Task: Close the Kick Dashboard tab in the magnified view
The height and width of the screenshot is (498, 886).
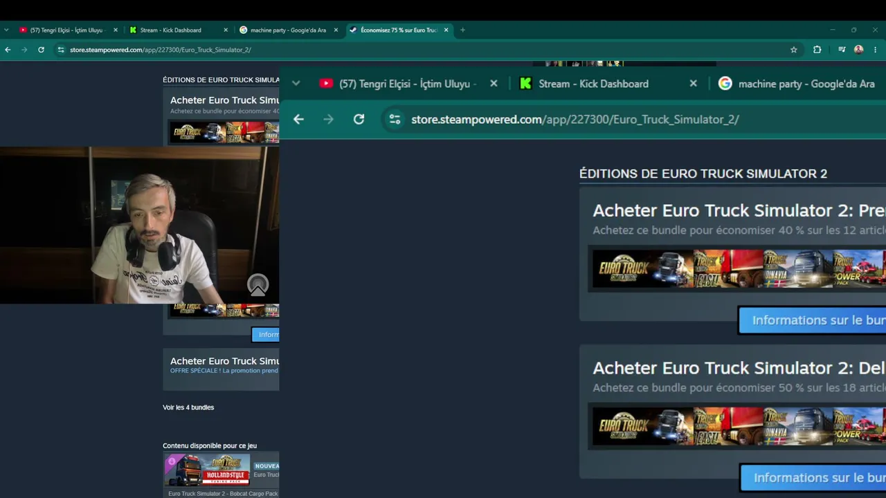Action: (x=693, y=84)
